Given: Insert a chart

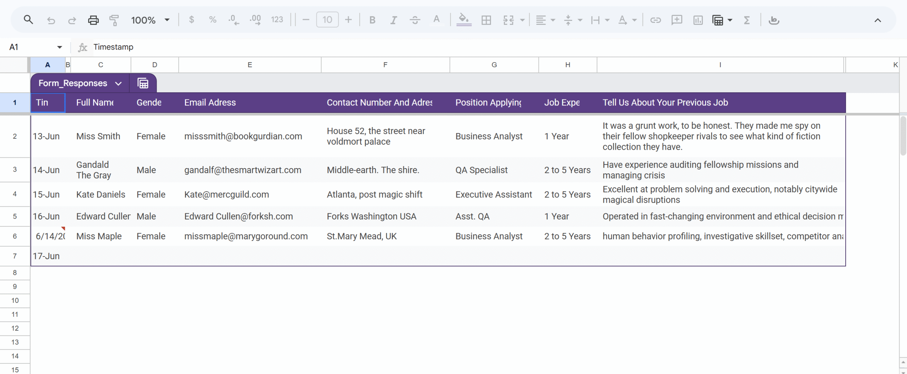Looking at the screenshot, I should (698, 20).
